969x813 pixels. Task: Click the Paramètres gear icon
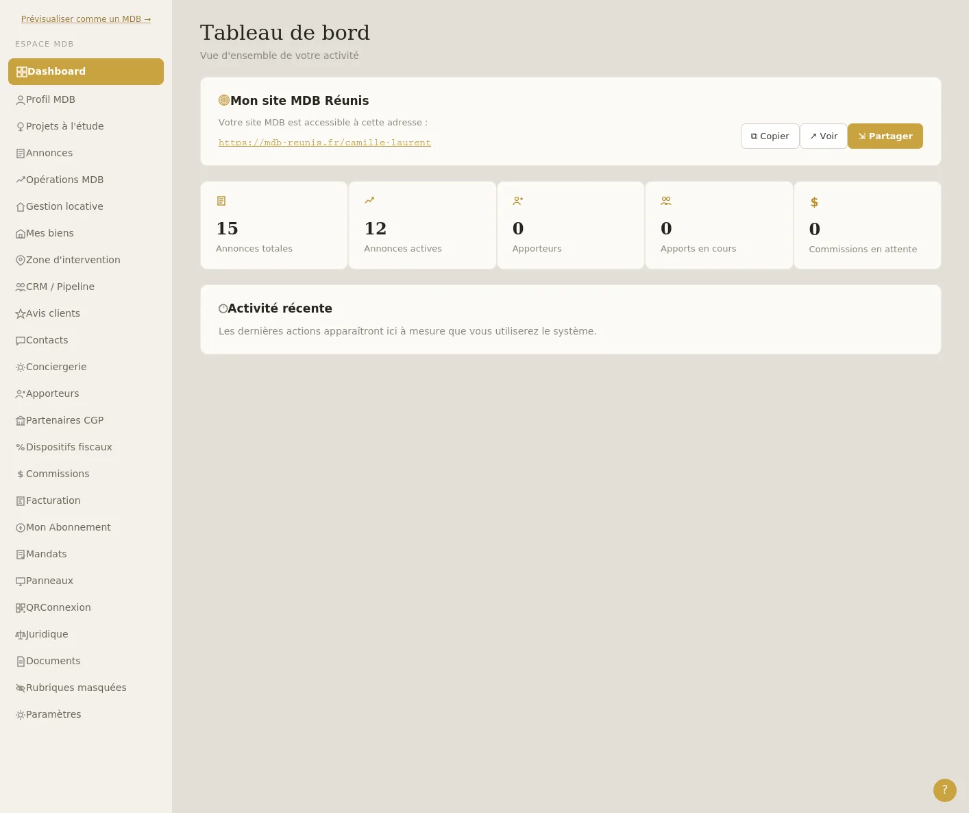click(x=21, y=715)
